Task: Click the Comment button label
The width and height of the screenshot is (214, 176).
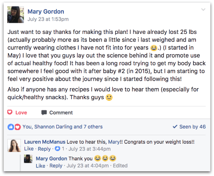Action: pyautogui.click(x=61, y=112)
